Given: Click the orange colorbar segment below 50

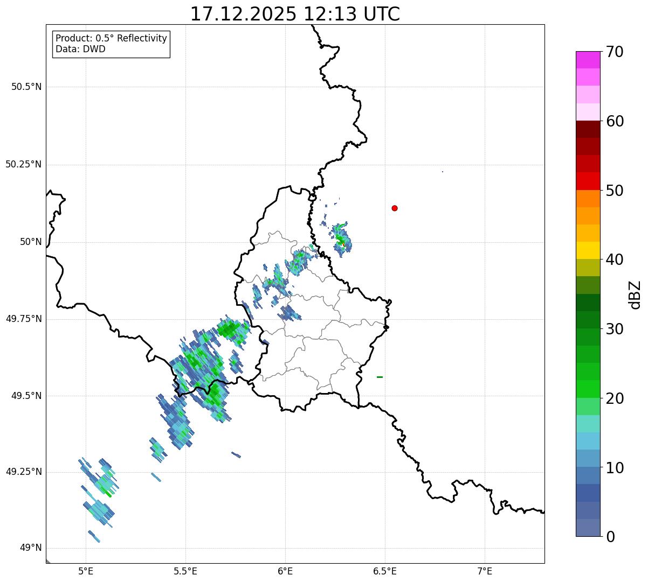Looking at the screenshot, I should [x=588, y=199].
